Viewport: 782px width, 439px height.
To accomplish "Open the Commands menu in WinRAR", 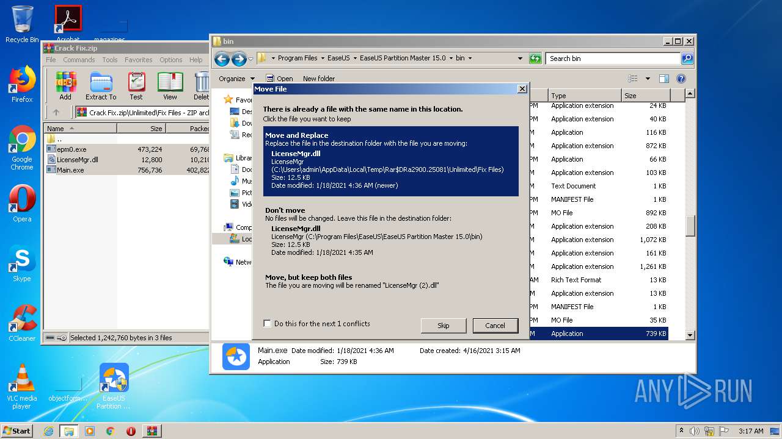I will pyautogui.click(x=79, y=60).
